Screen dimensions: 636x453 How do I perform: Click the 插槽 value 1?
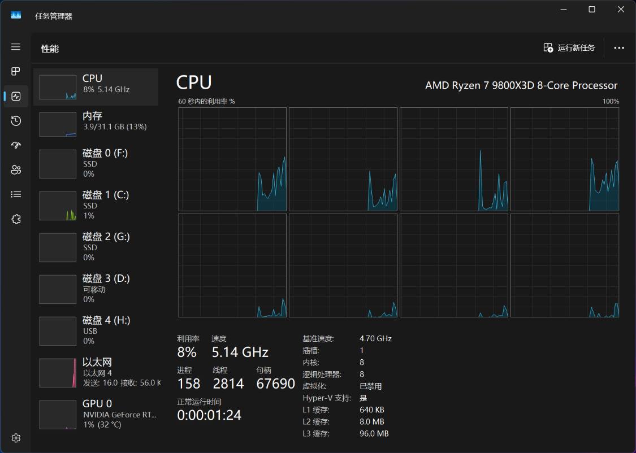tap(362, 350)
